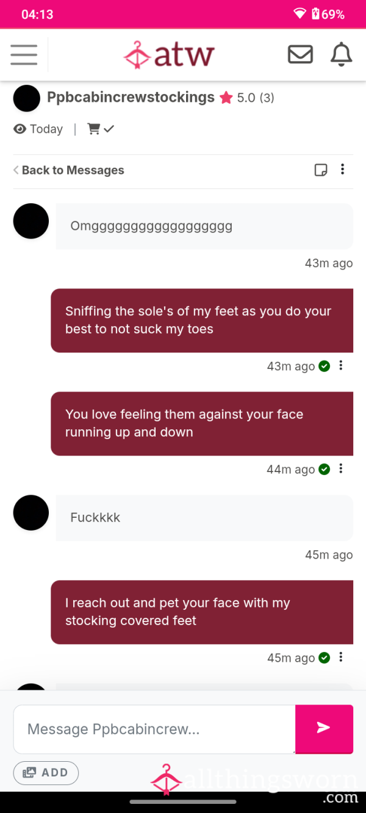Open options for 'You love feeling them' message
This screenshot has height=813, width=366.
[x=341, y=469]
